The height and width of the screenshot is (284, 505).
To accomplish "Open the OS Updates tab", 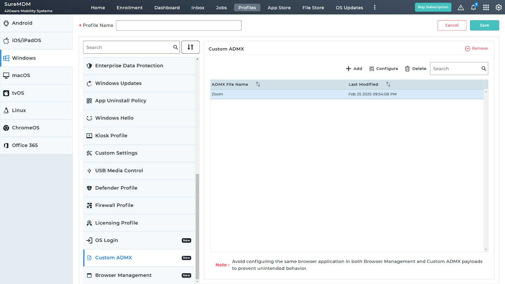I will click(x=349, y=8).
